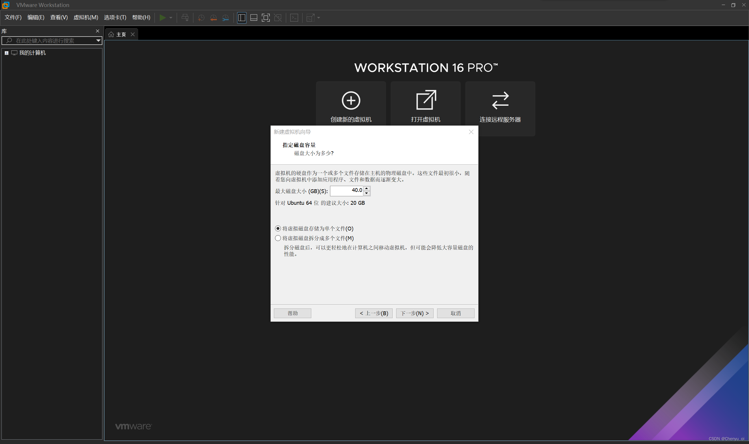Screen dimensions: 749x444
Task: Revert virtual machine to snapshot
Action: point(214,18)
